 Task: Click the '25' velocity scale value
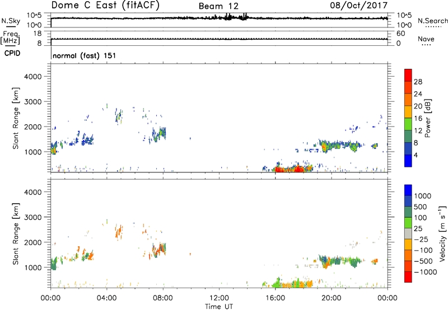point(418,229)
